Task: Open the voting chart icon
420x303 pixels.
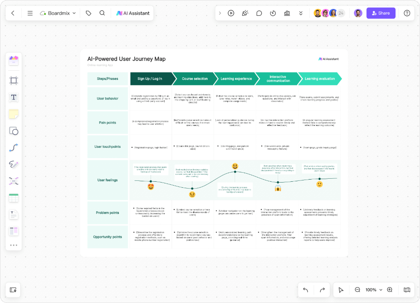Action: (x=287, y=13)
